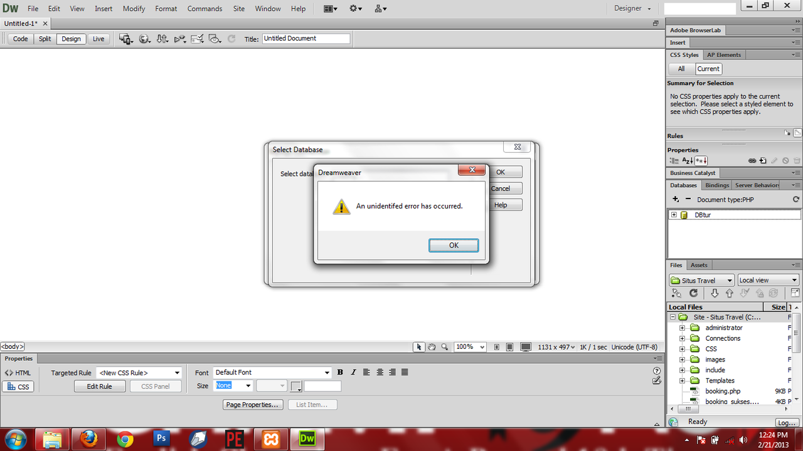Select HTML mode in Properties inspector
Screen dimensions: 803x451
(18, 373)
